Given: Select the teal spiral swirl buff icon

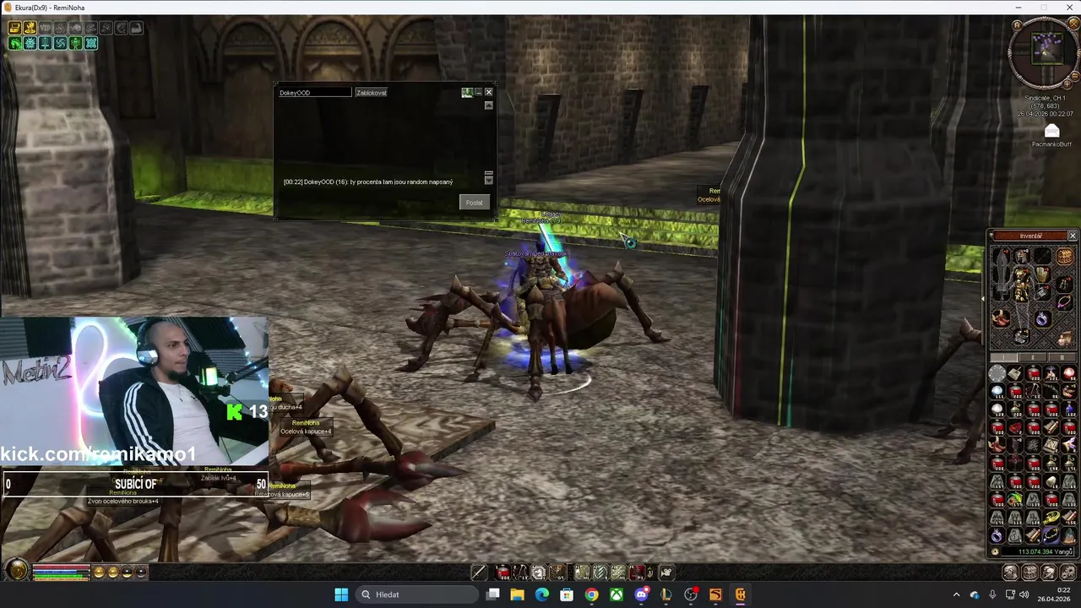Looking at the screenshot, I should [60, 43].
